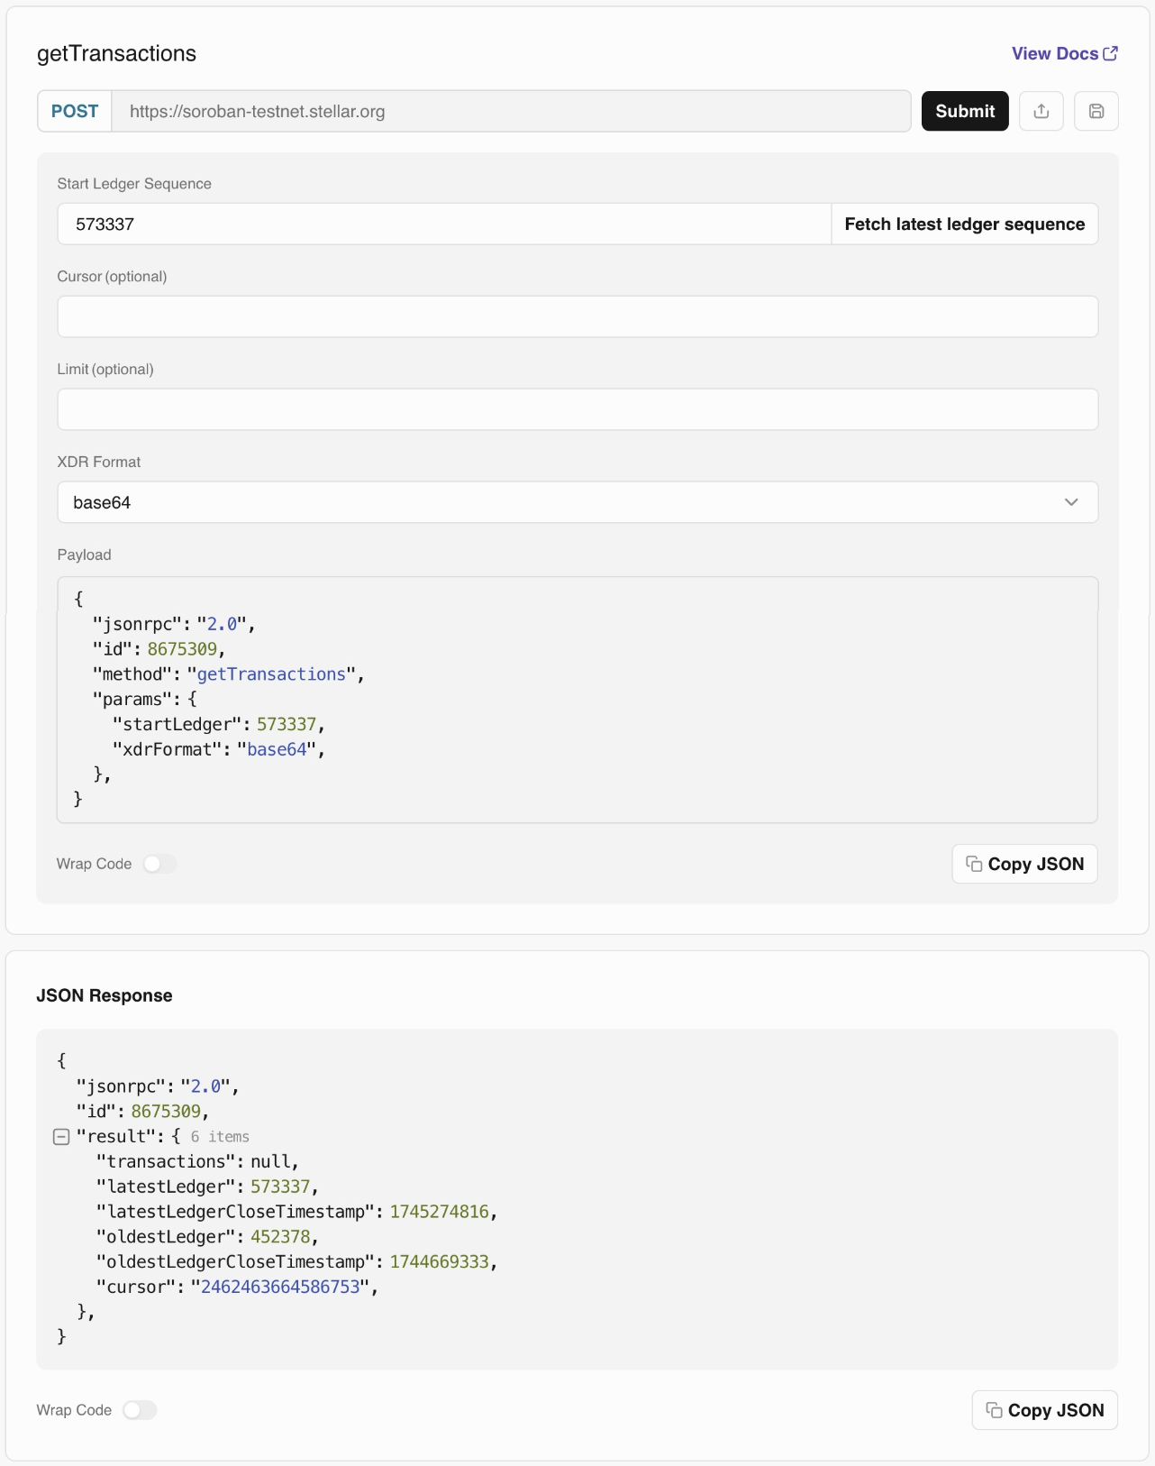Viewport: 1155px width, 1466px height.
Task: Open the View Docs link
Action: pos(1053,53)
